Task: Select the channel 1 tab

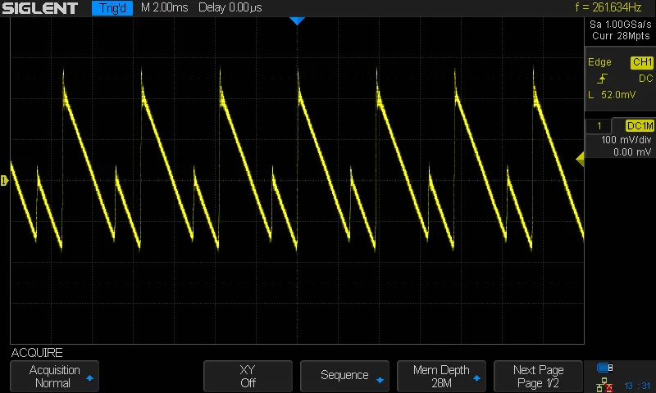Action: coord(599,126)
